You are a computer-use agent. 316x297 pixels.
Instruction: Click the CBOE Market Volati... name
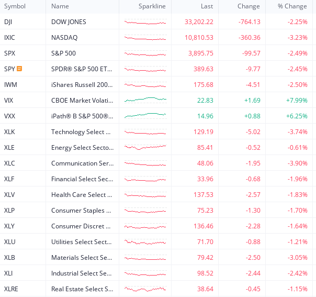tap(82, 100)
